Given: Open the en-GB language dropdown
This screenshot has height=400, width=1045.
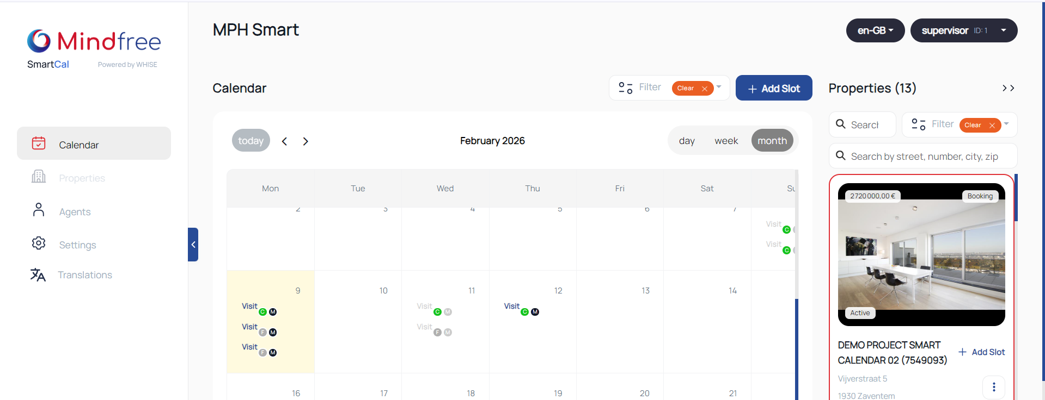Looking at the screenshot, I should coord(875,30).
